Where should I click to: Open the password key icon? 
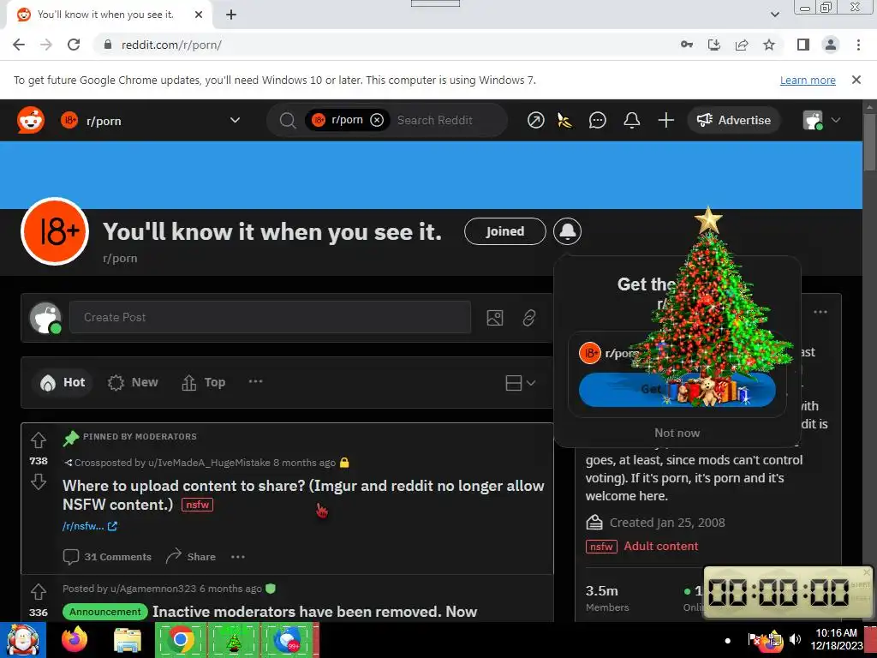click(687, 45)
